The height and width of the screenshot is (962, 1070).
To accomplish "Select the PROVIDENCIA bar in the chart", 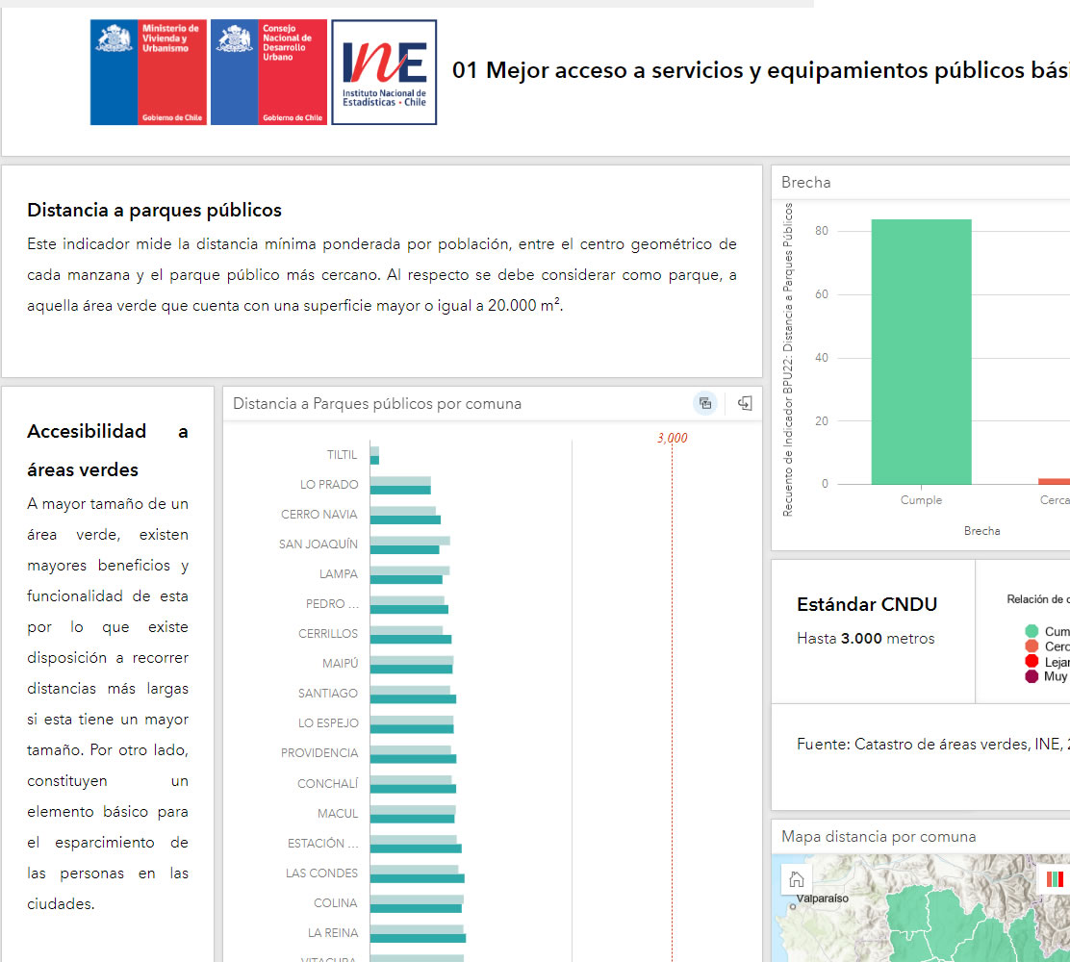I will coord(412,753).
